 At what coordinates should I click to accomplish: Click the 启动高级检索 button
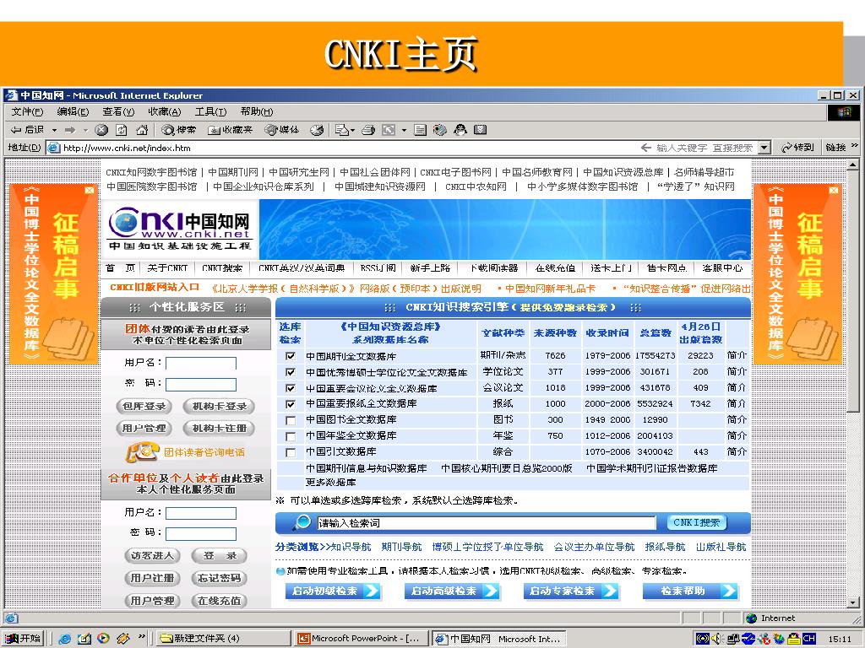[x=452, y=591]
